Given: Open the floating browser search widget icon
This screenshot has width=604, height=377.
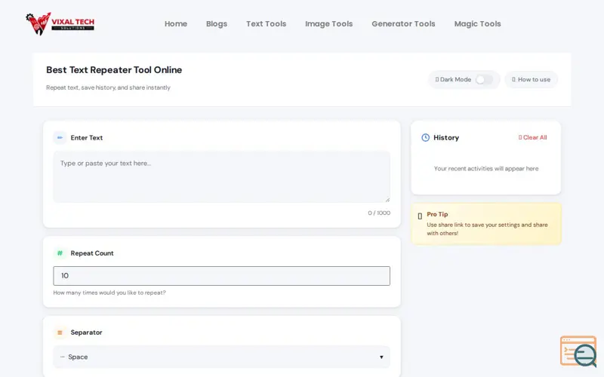Looking at the screenshot, I should [578, 351].
